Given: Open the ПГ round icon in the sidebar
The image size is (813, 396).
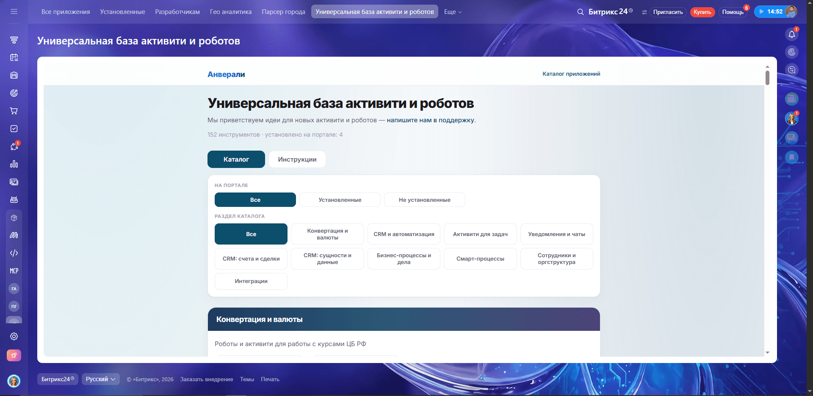Looking at the screenshot, I should point(14,306).
